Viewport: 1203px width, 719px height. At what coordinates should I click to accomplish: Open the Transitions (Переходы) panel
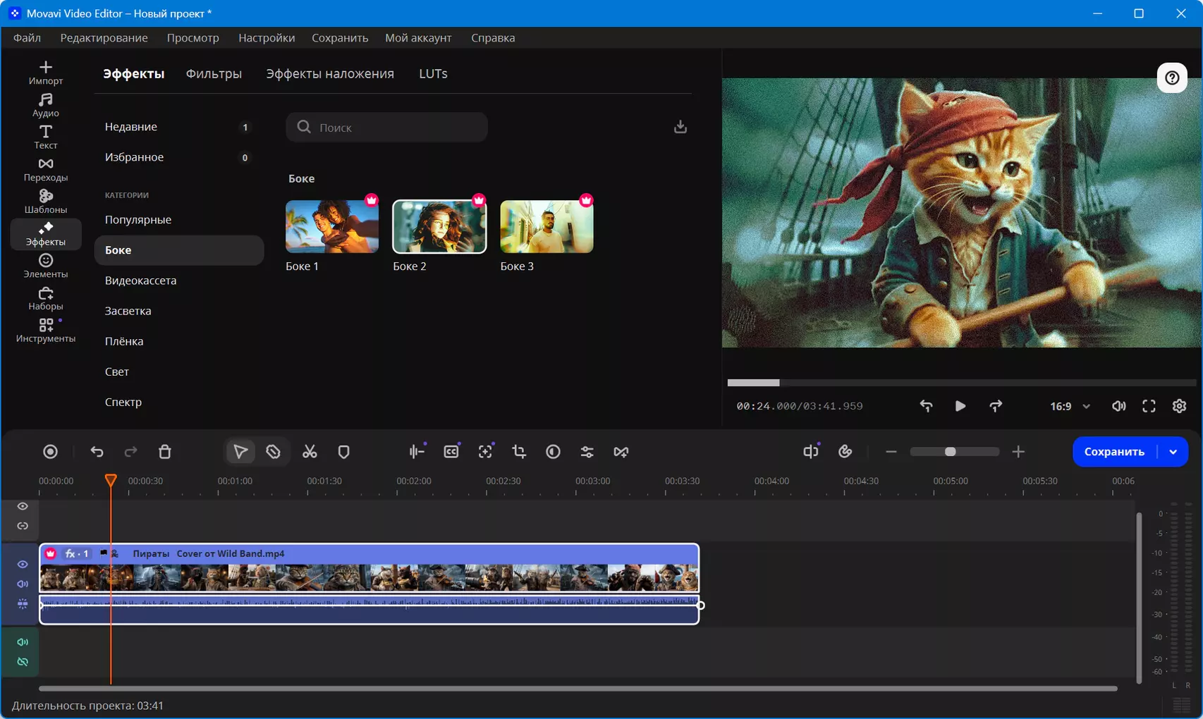pos(46,170)
